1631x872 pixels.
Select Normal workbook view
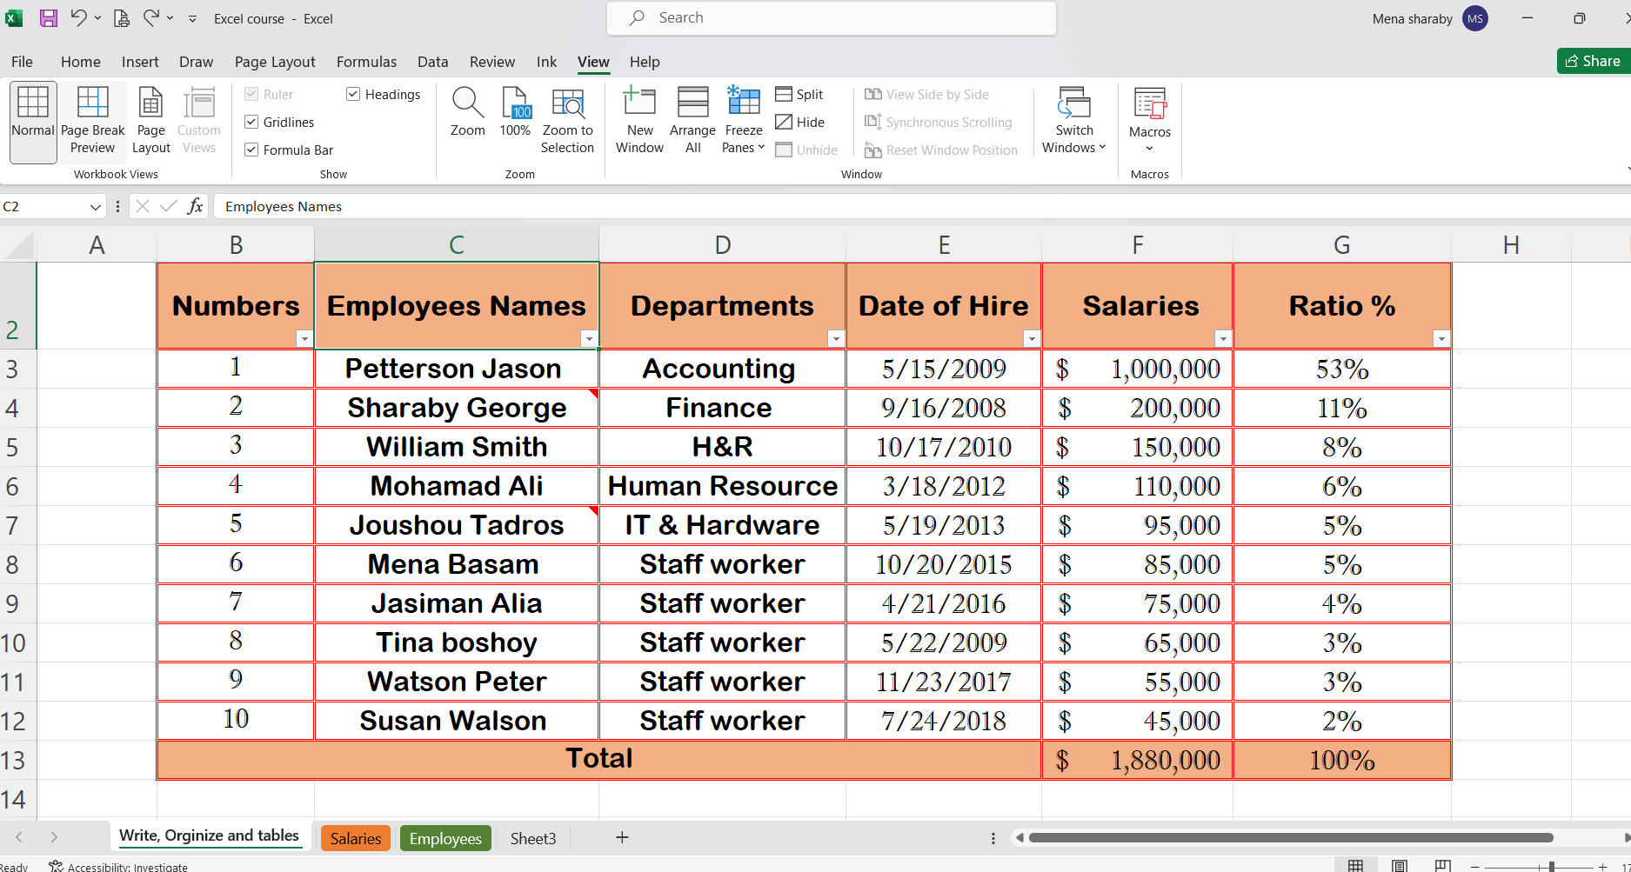coord(33,122)
